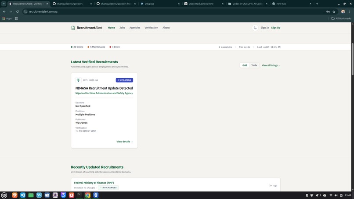354x199 pixels.
Task: Click the NO CHANGES badge
Action: [x=108, y=188]
